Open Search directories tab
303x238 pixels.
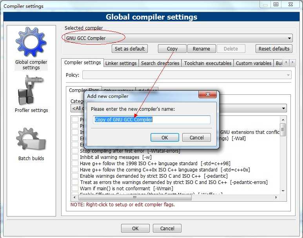click(160, 63)
